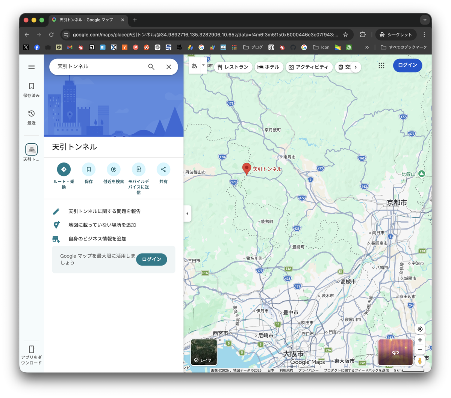
Task: Open the input method あ dropdown arrow
Action: coord(203,65)
